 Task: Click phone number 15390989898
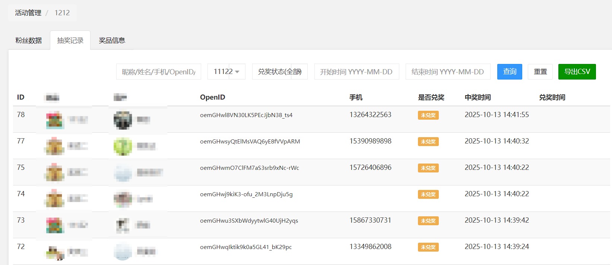tap(370, 141)
